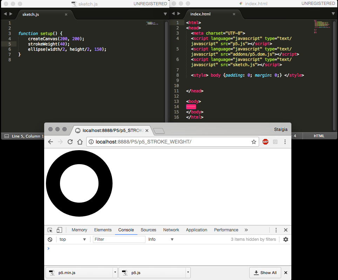The width and height of the screenshot is (338, 280).
Task: Open the Sources panel tab
Action: [148, 230]
